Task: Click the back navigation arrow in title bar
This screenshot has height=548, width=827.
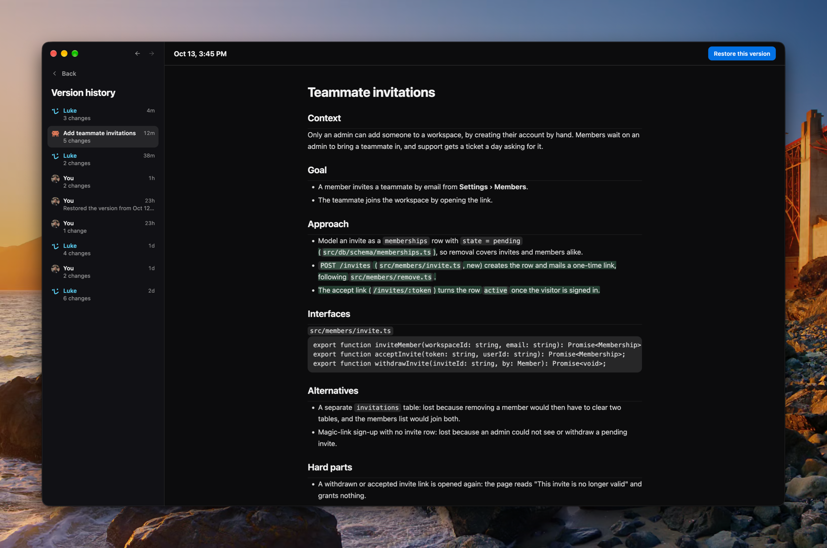Action: click(x=137, y=53)
